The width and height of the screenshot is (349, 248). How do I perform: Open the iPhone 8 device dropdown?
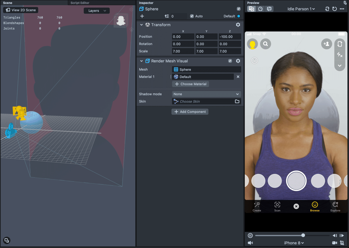tap(294, 243)
